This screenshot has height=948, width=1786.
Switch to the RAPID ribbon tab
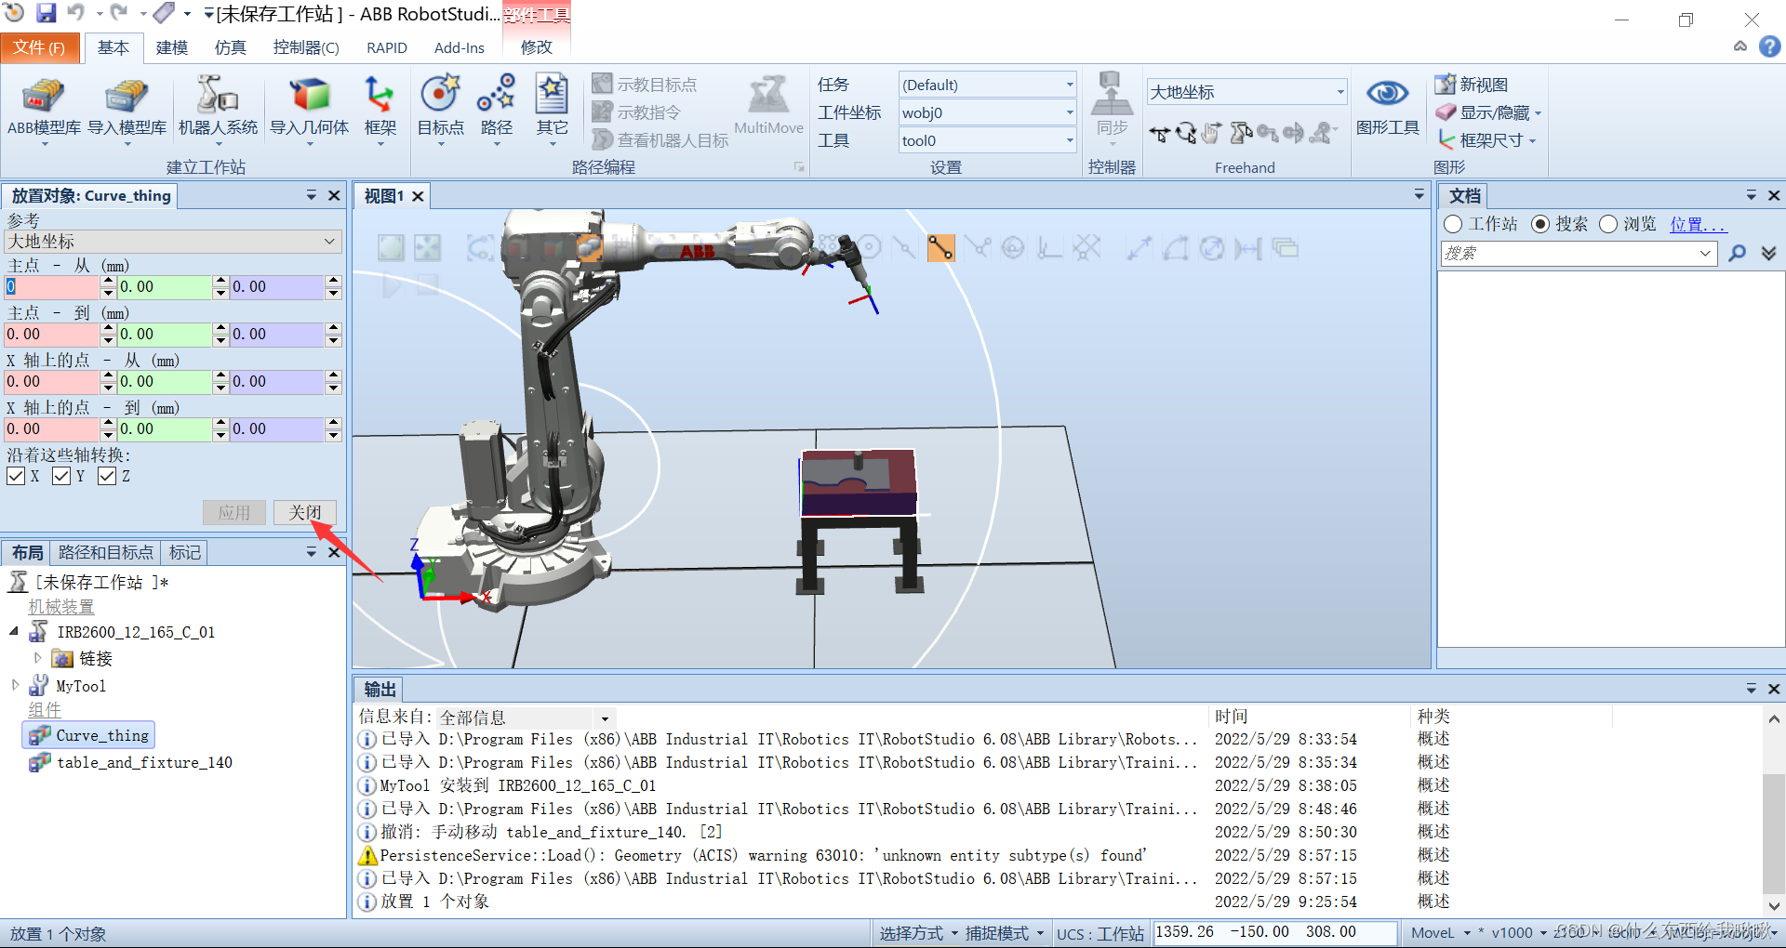pos(387,47)
